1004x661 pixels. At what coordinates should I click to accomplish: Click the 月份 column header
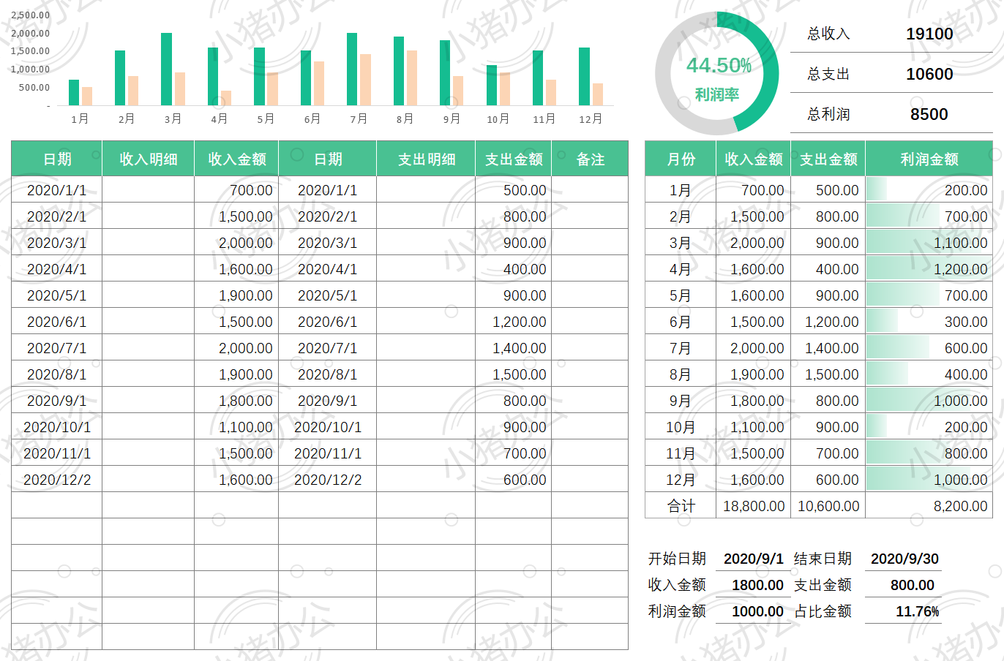[x=681, y=159]
